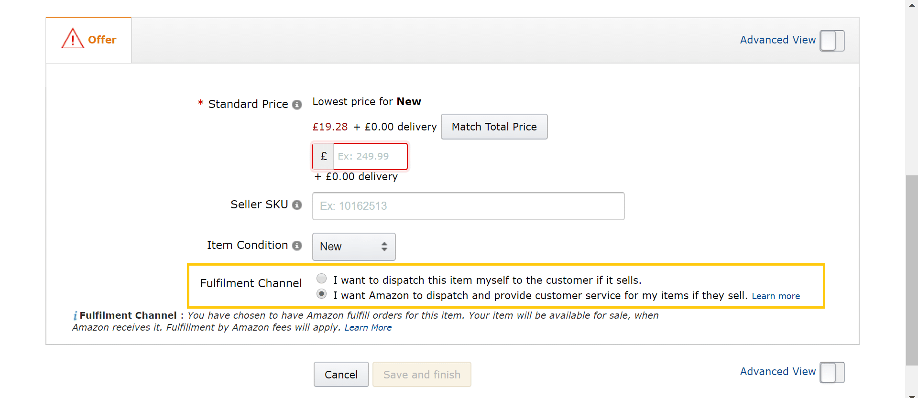Select dispatch this item myself option
This screenshot has width=918, height=409.
tap(322, 279)
